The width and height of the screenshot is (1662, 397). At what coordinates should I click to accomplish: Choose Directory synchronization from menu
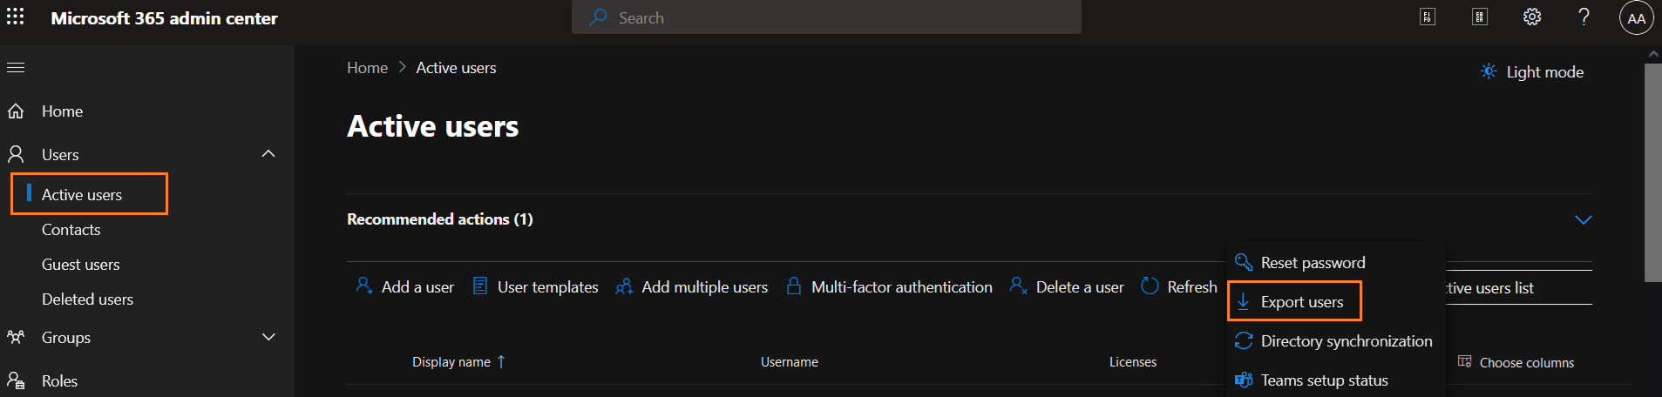(x=1346, y=341)
